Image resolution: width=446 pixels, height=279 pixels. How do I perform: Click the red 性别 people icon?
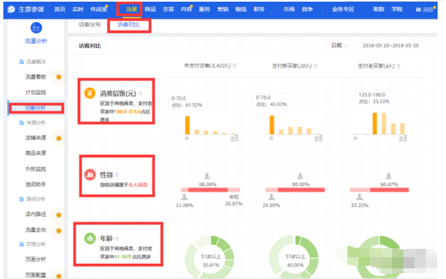[x=90, y=175]
